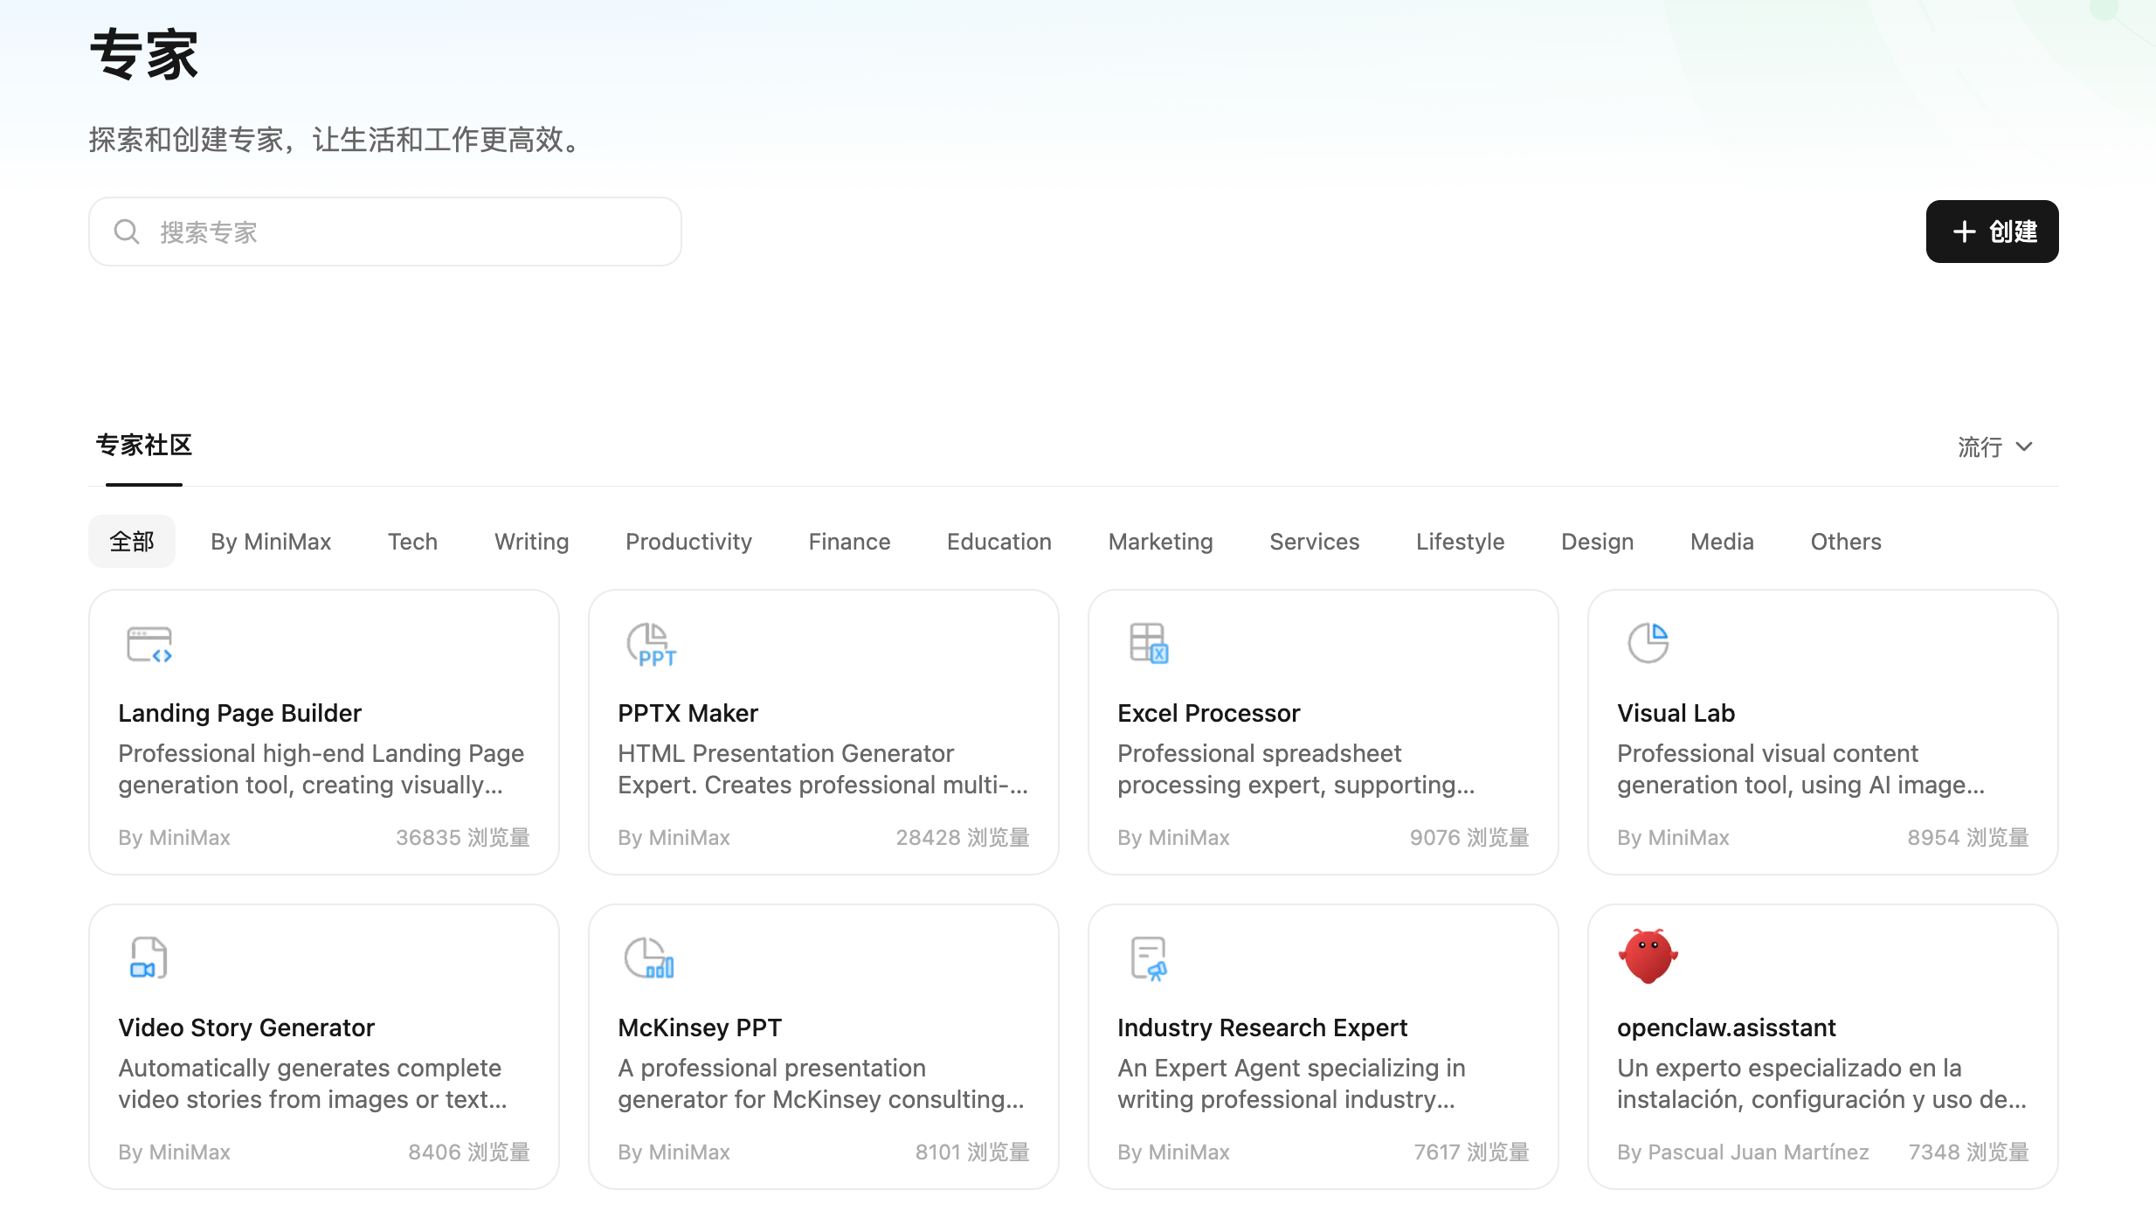Image resolution: width=2156 pixels, height=1211 pixels.
Task: Click the McKinsey PPT chart icon
Action: point(649,958)
